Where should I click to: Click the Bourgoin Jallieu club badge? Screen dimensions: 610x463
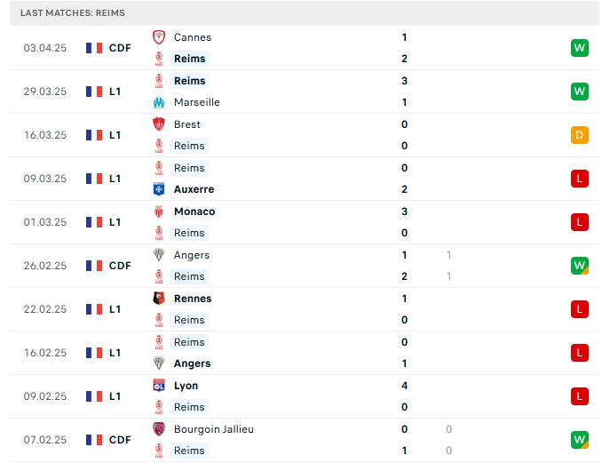(x=159, y=429)
